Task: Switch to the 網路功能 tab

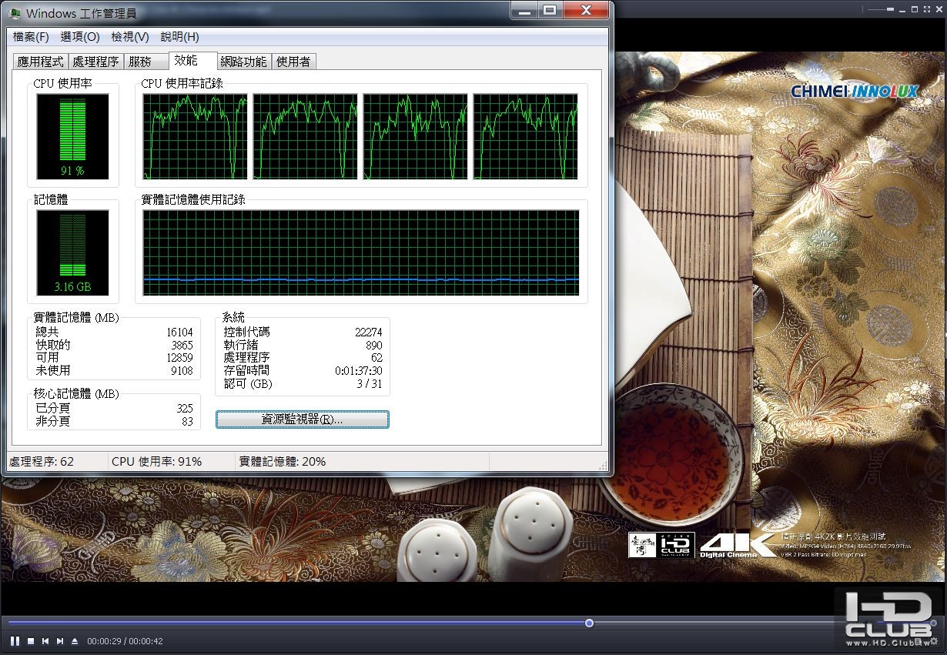Action: click(x=243, y=62)
